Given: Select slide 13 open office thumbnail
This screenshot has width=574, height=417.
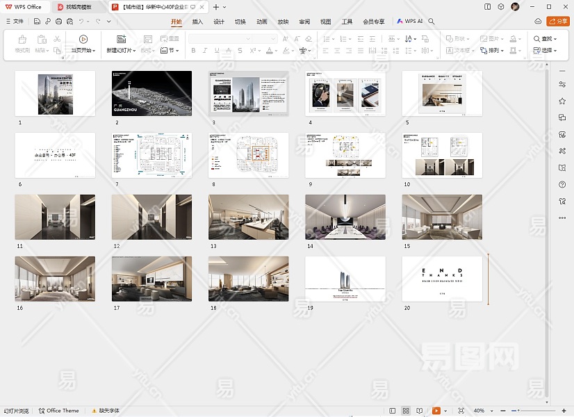Looking at the screenshot, I should 248,217.
